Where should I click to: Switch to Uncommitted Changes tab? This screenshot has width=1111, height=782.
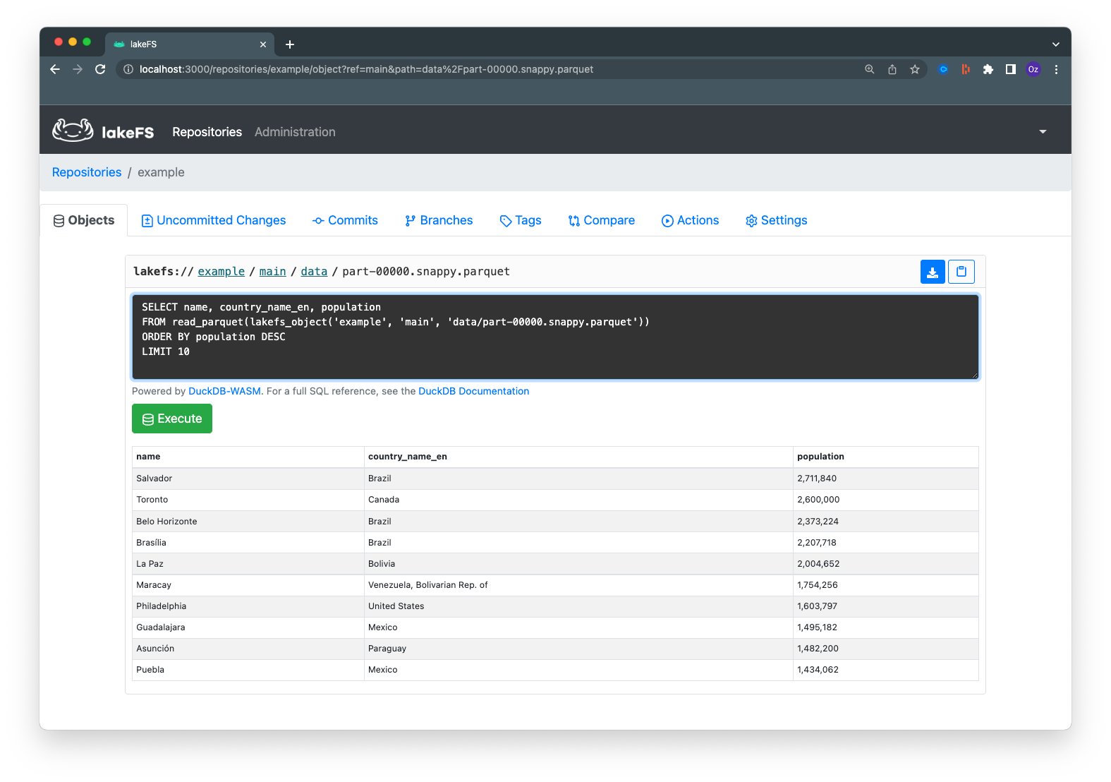pos(214,220)
